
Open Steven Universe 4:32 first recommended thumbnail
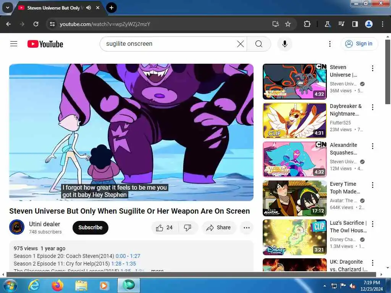294,82
